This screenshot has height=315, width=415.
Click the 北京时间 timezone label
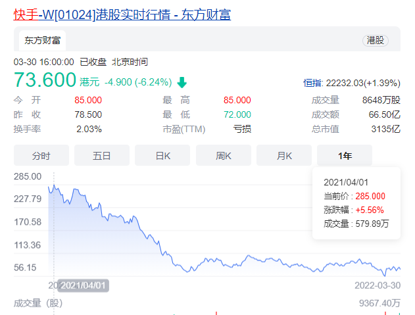pos(130,62)
